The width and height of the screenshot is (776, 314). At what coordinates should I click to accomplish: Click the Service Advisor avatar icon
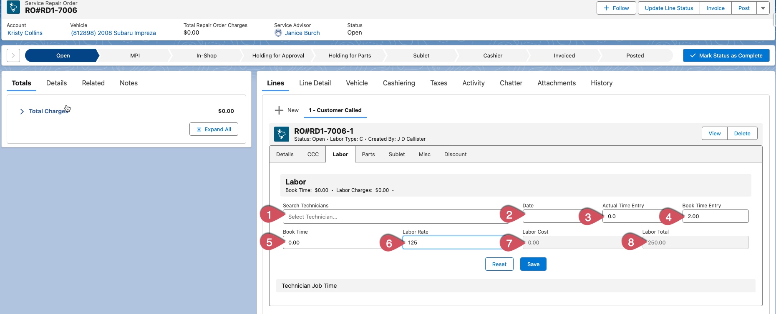278,33
